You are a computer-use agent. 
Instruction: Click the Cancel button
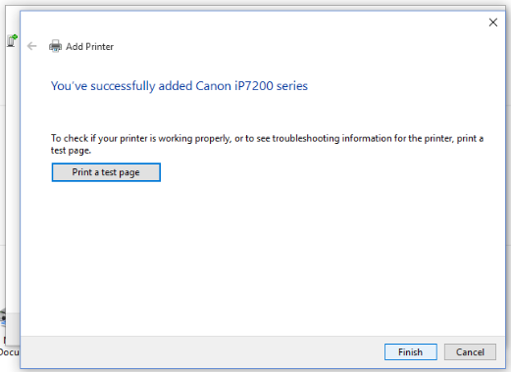[470, 352]
